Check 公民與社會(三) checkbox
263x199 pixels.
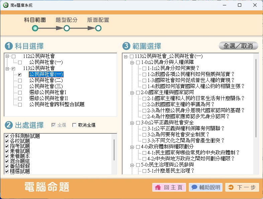click(20, 87)
